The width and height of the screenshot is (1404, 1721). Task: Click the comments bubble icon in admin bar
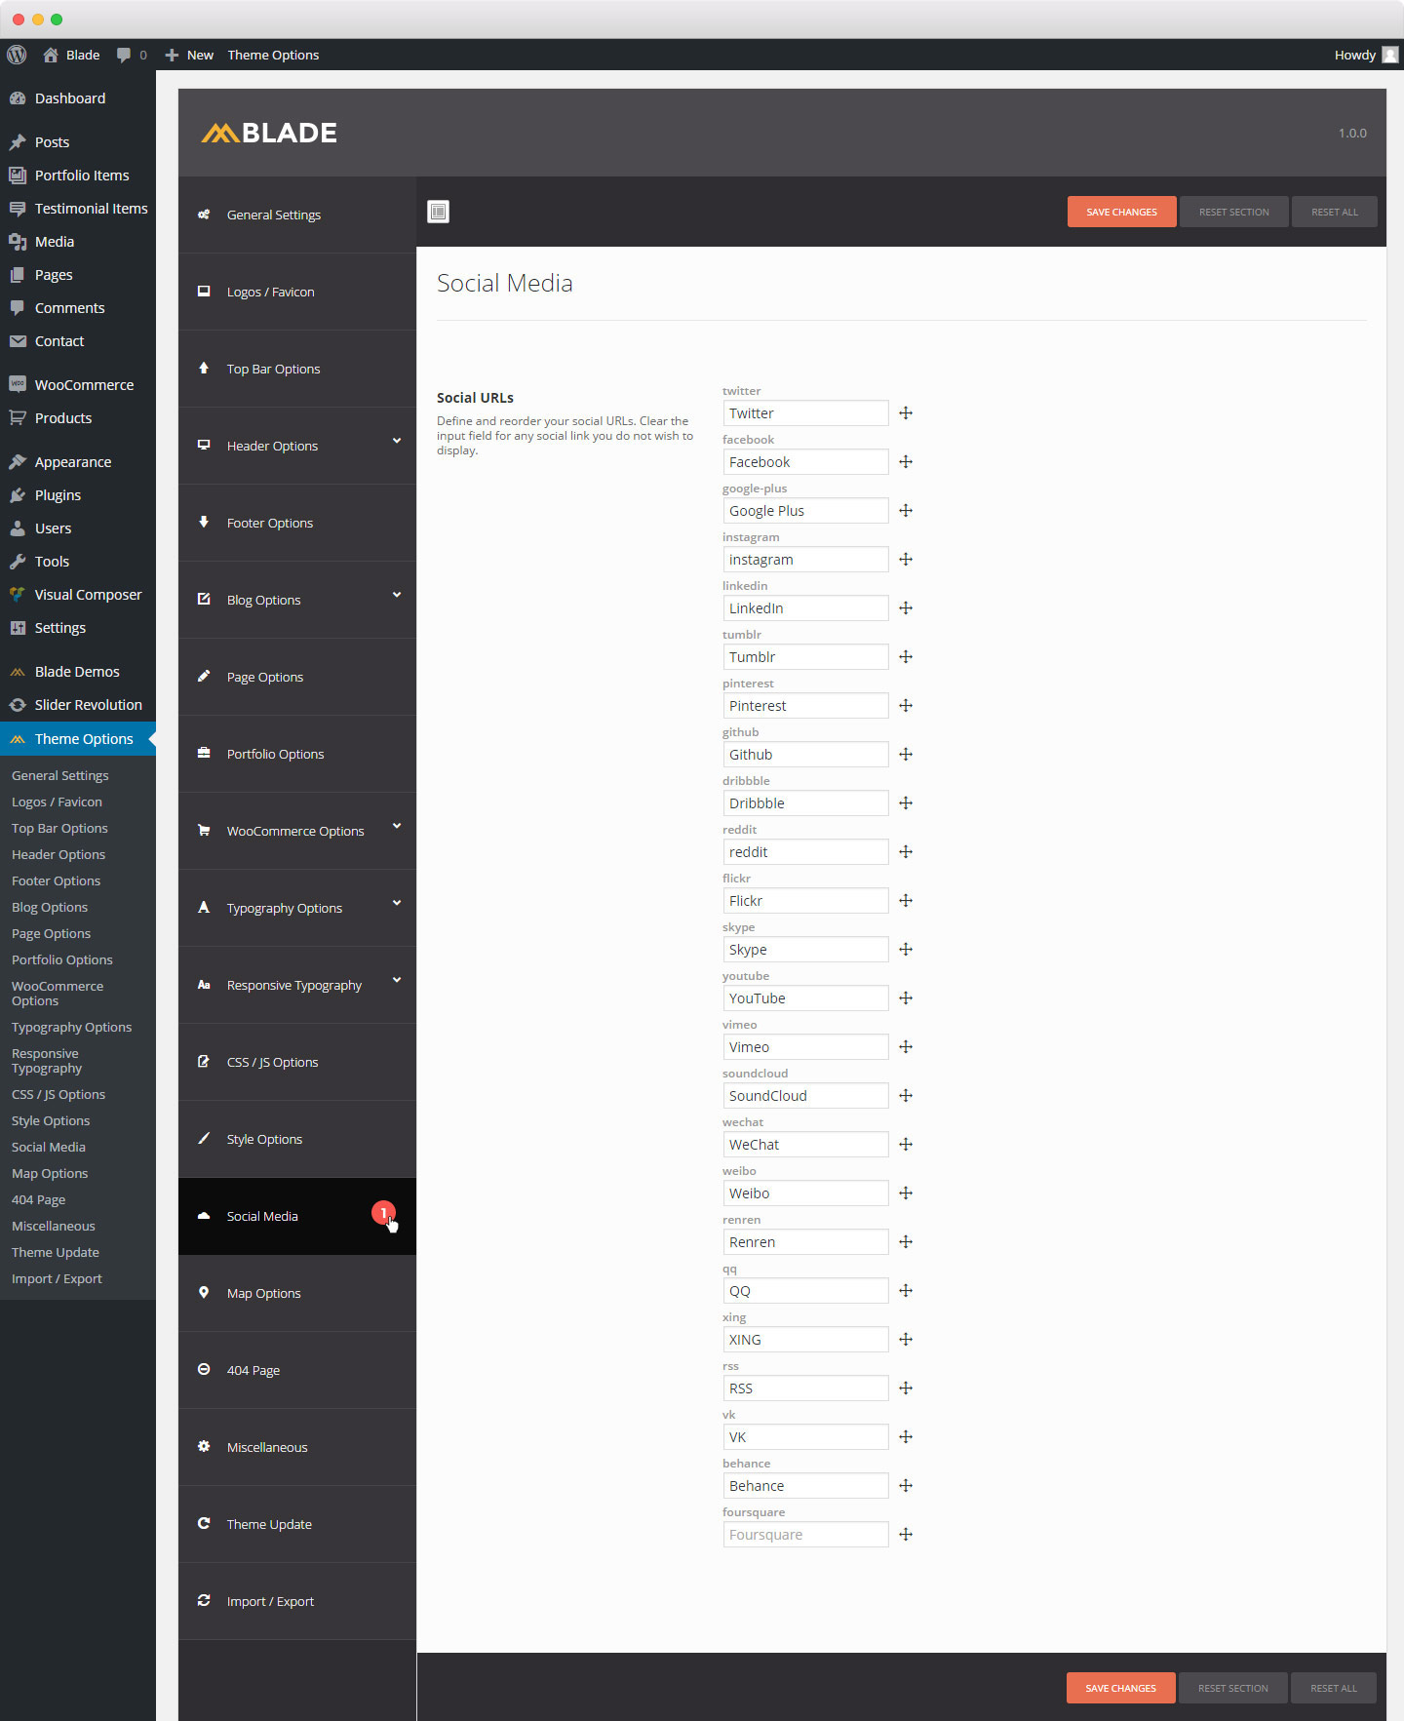[x=124, y=55]
